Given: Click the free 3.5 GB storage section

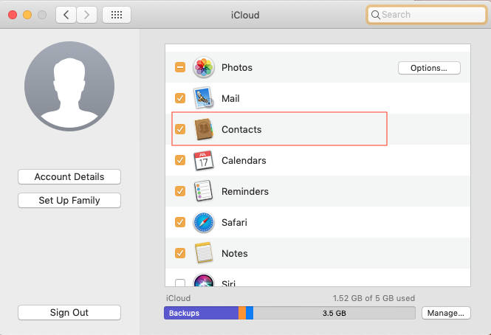Looking at the screenshot, I should point(334,313).
